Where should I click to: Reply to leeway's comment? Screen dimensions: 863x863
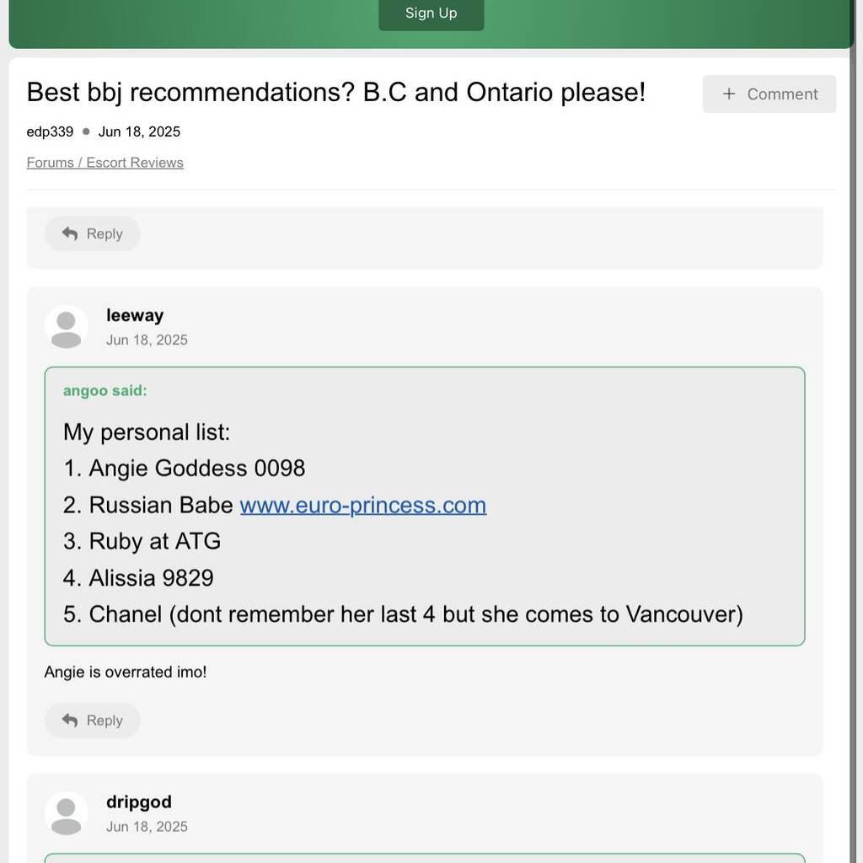(x=92, y=721)
